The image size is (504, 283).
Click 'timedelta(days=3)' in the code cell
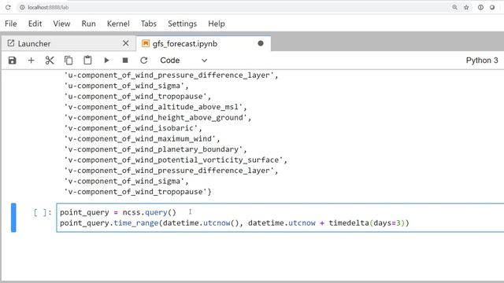[x=367, y=223]
